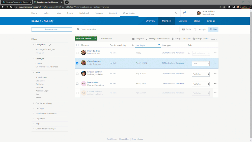Collapse the User type filter section
This screenshot has height=142, width=252.
click(x=34, y=59)
